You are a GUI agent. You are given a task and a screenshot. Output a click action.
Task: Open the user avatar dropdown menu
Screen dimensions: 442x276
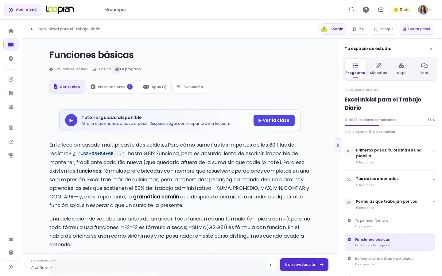(425, 10)
